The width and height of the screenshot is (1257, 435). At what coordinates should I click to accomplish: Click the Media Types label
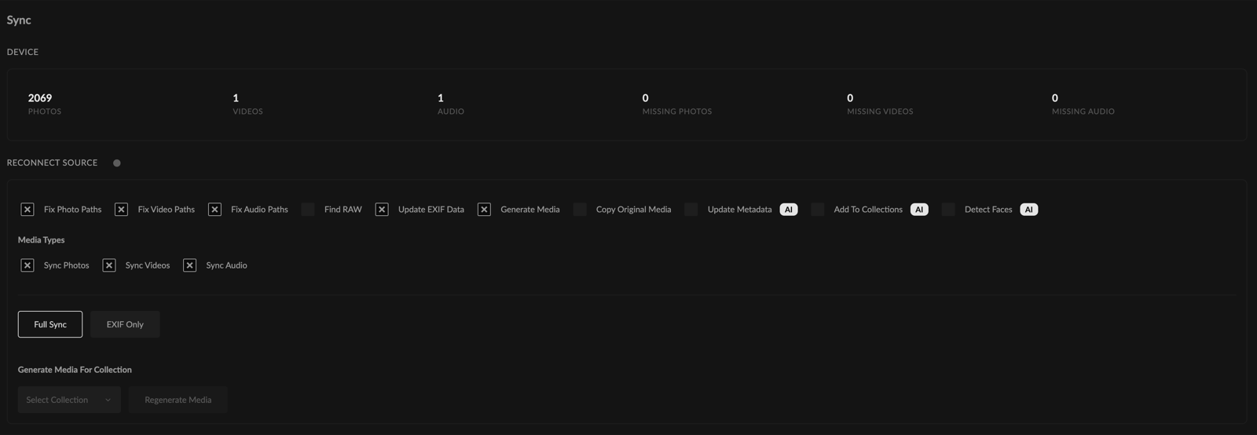pyautogui.click(x=42, y=240)
